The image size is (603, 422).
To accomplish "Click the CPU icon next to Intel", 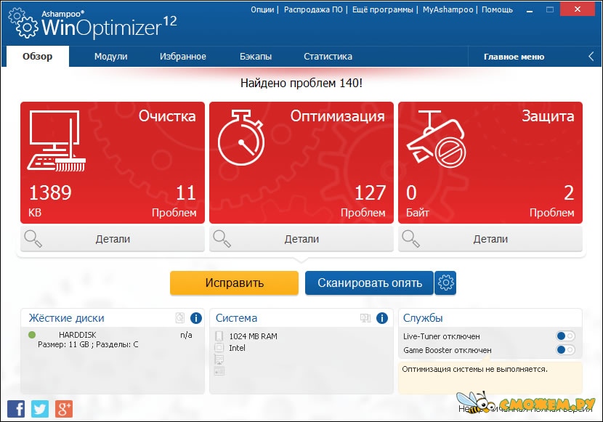I will click(x=219, y=348).
